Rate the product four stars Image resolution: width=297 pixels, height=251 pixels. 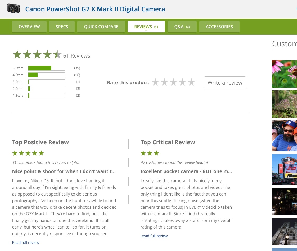(x=182, y=82)
